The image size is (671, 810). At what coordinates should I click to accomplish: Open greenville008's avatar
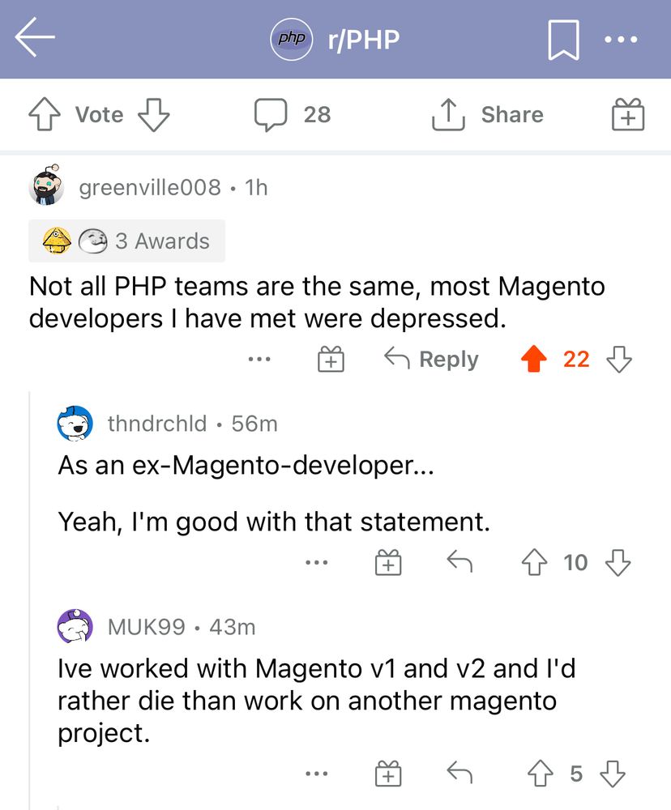47,188
